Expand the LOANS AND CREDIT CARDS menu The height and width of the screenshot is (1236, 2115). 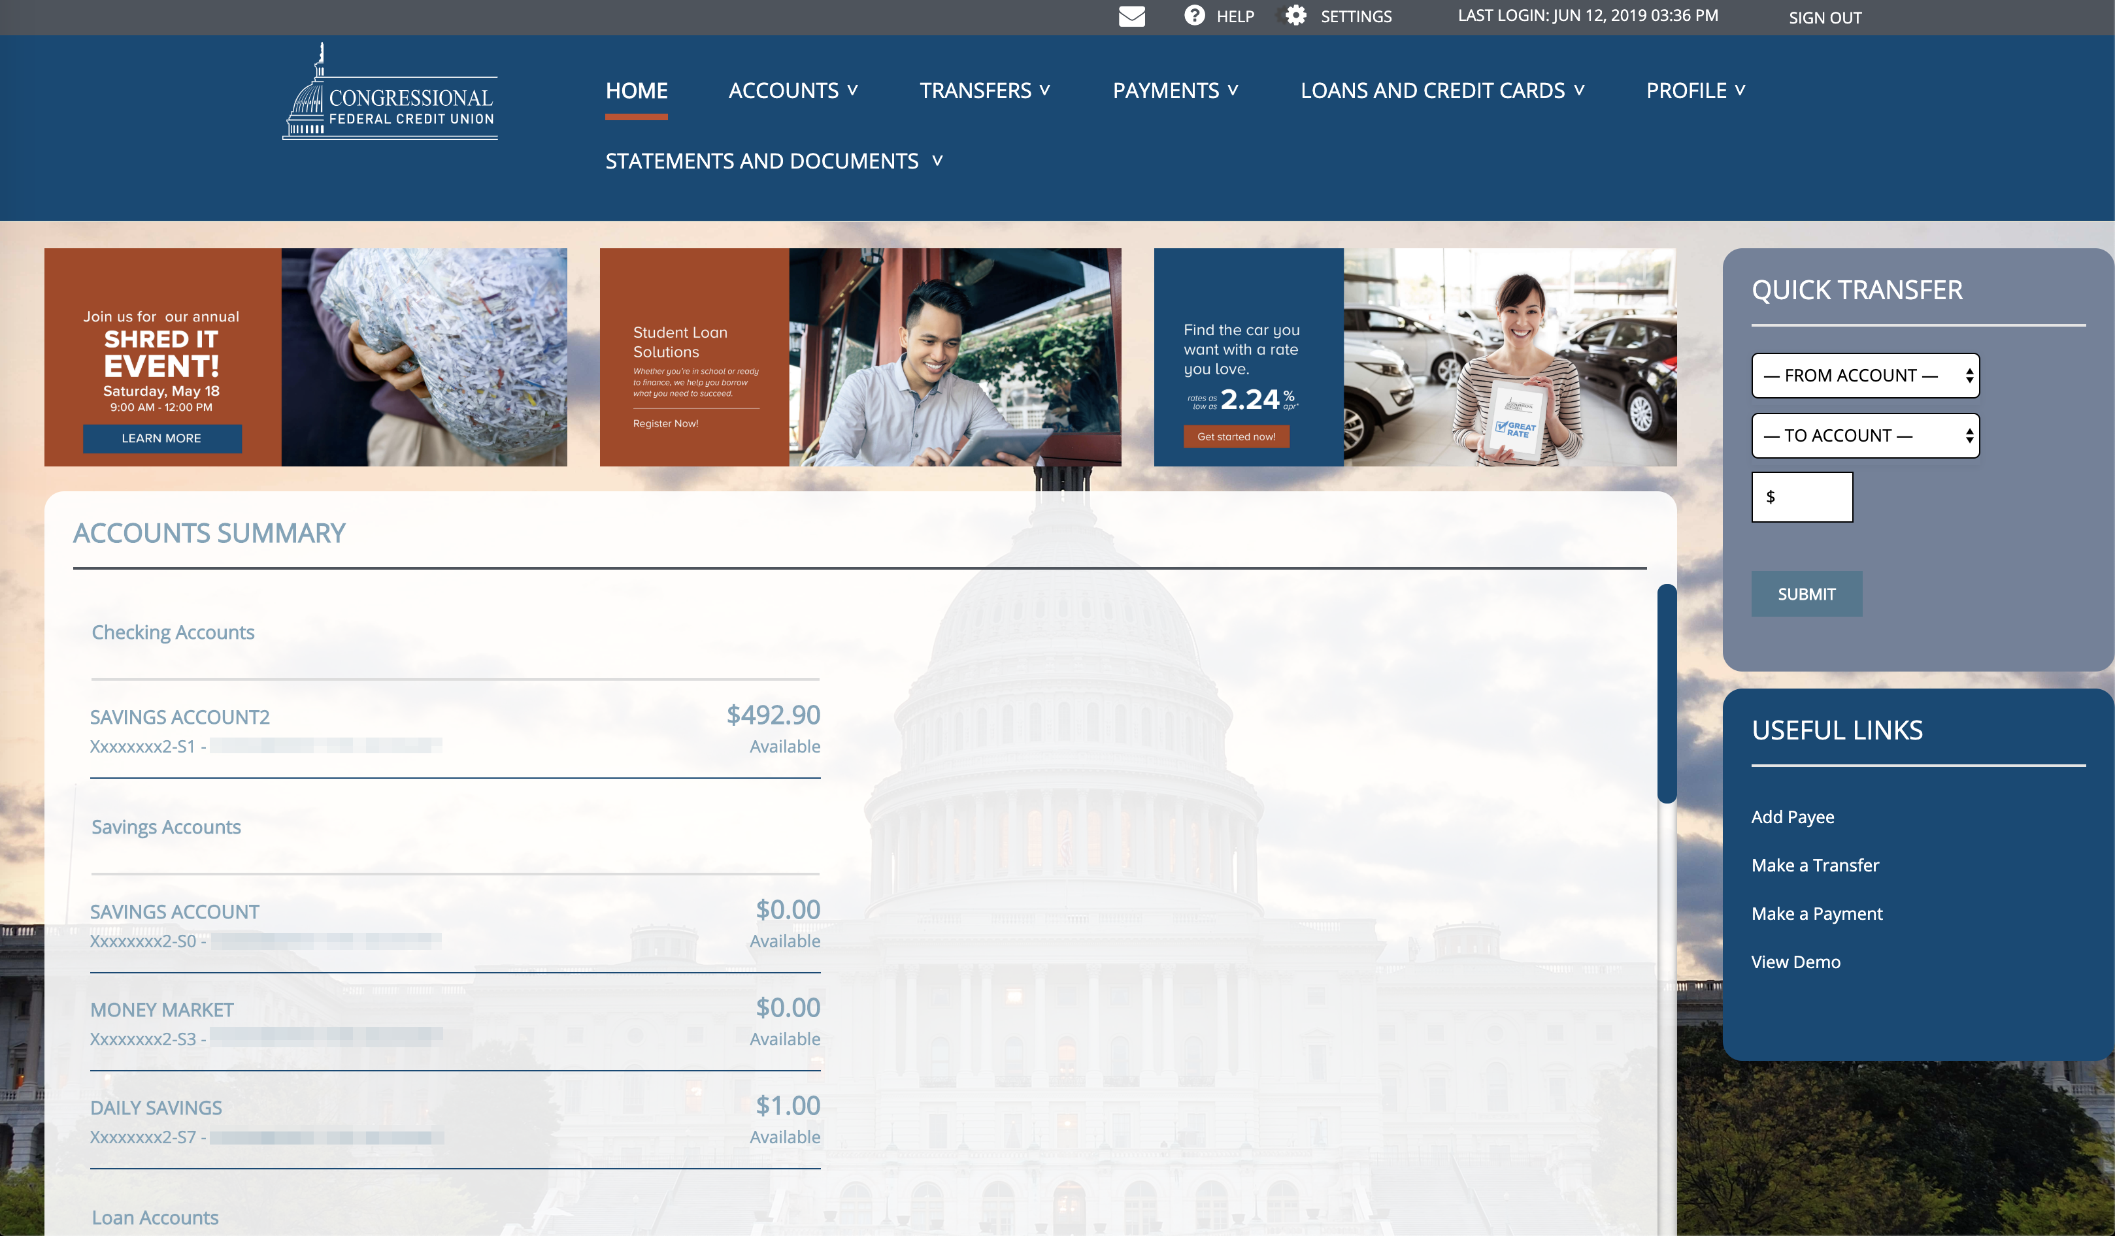tap(1442, 91)
